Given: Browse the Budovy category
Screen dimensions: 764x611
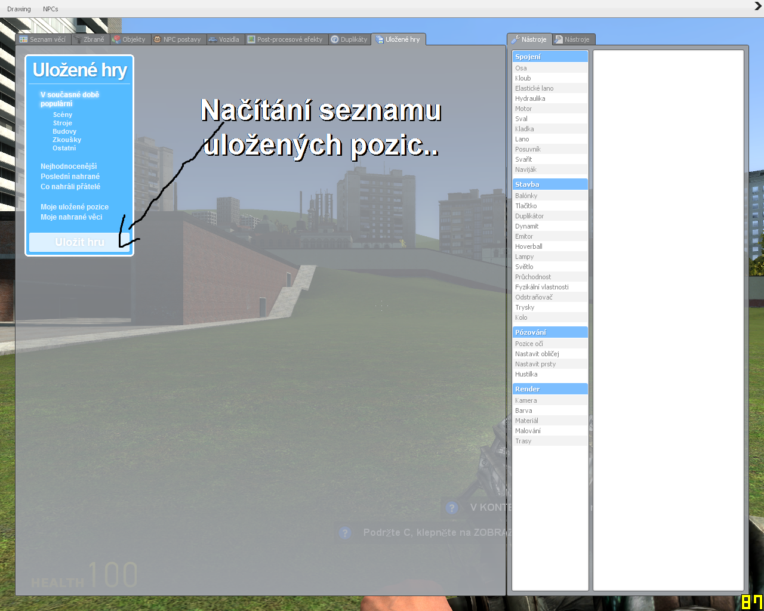Looking at the screenshot, I should tap(64, 131).
